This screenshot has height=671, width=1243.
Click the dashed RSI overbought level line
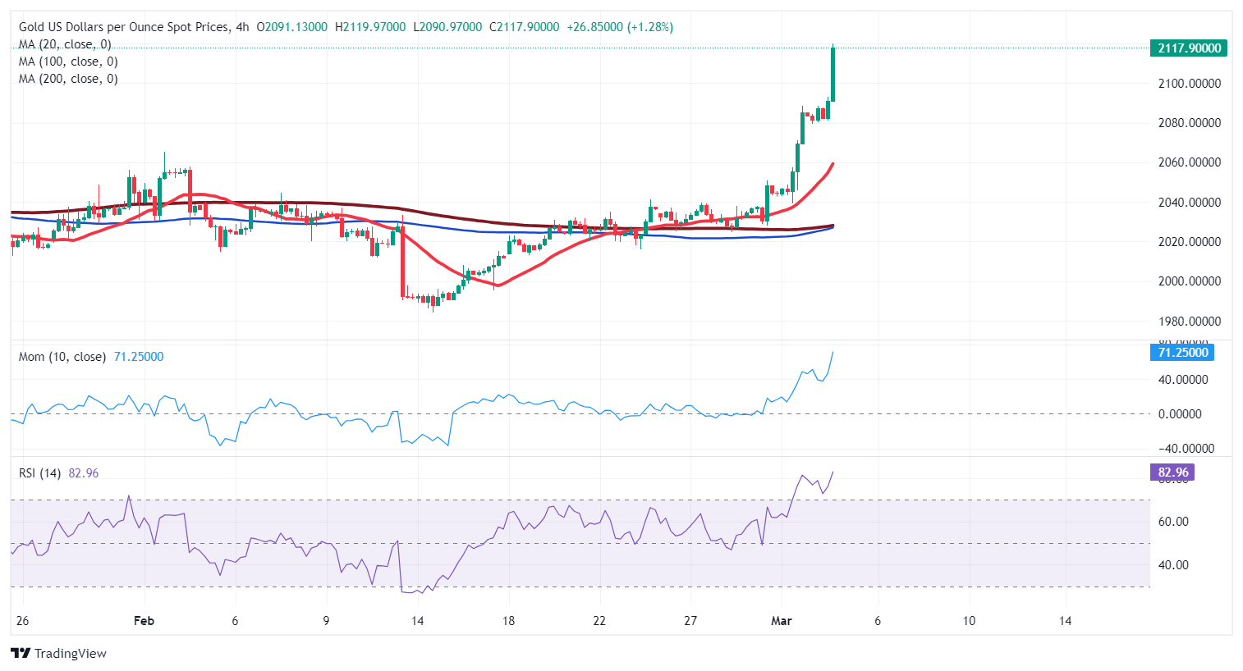click(575, 500)
